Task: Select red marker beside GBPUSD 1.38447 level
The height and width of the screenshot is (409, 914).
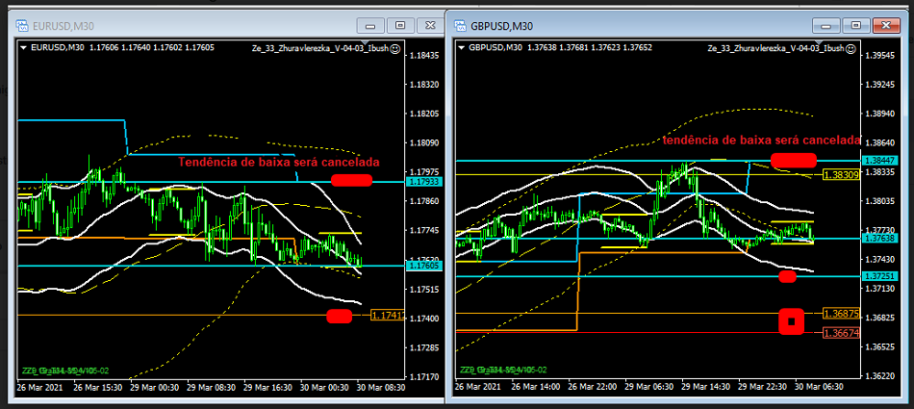Action: pos(793,160)
